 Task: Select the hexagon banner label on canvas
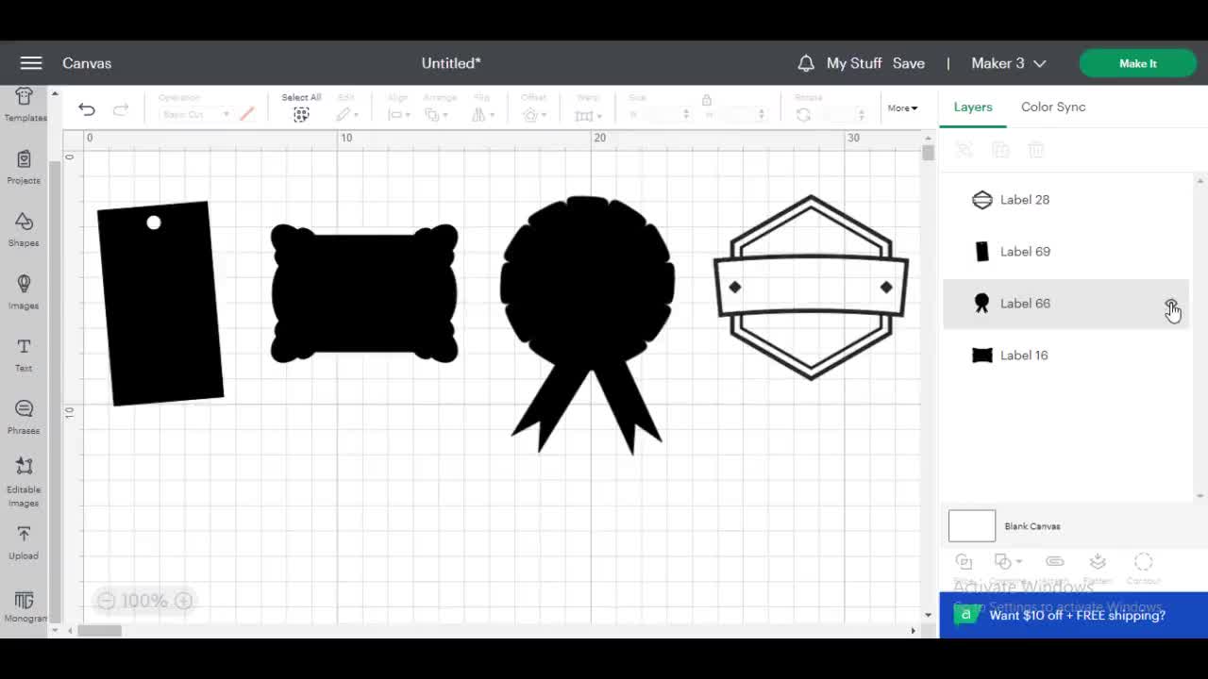point(811,288)
